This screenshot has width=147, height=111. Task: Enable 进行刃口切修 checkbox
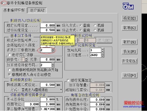click(9, 55)
